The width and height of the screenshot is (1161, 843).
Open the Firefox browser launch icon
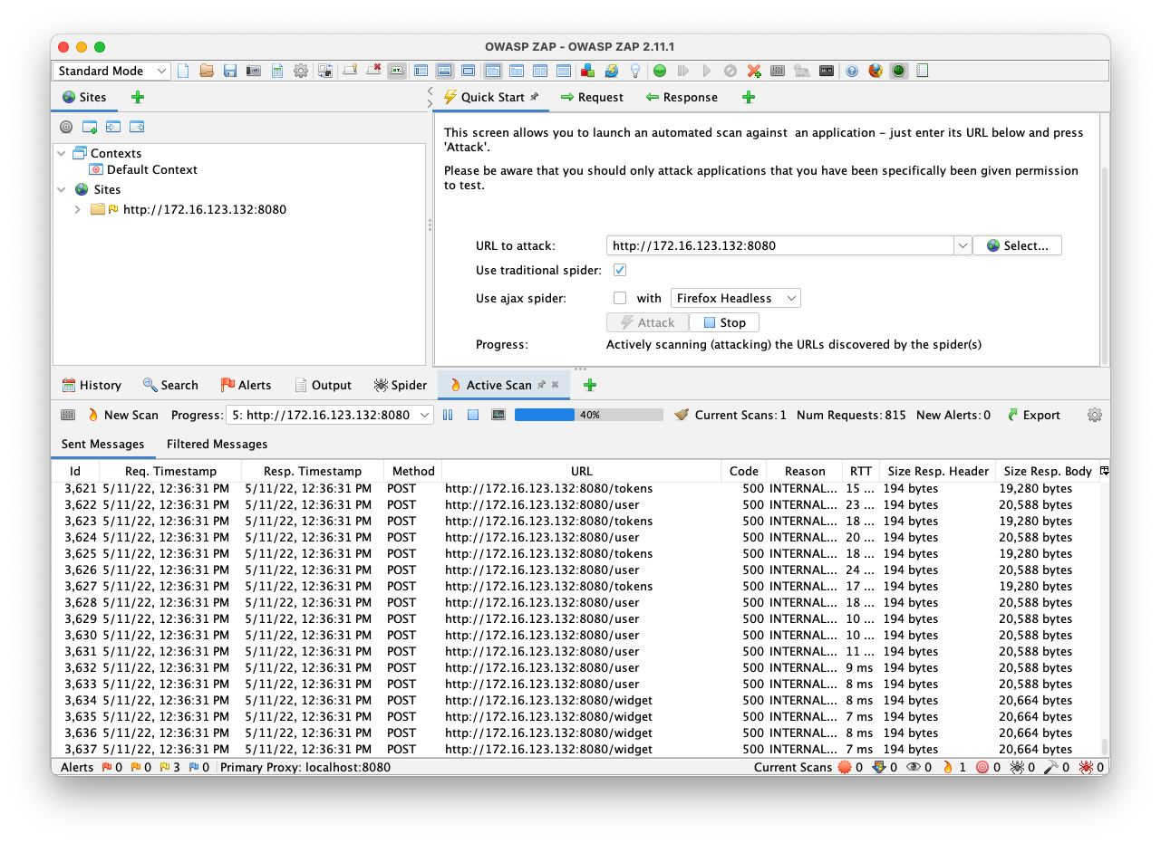pyautogui.click(x=876, y=71)
